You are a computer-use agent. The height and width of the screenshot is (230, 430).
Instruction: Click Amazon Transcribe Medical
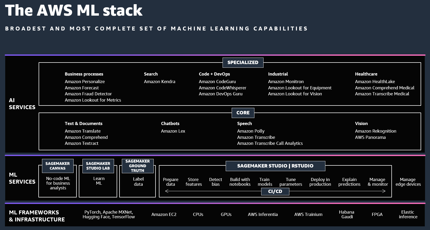pyautogui.click(x=382, y=94)
